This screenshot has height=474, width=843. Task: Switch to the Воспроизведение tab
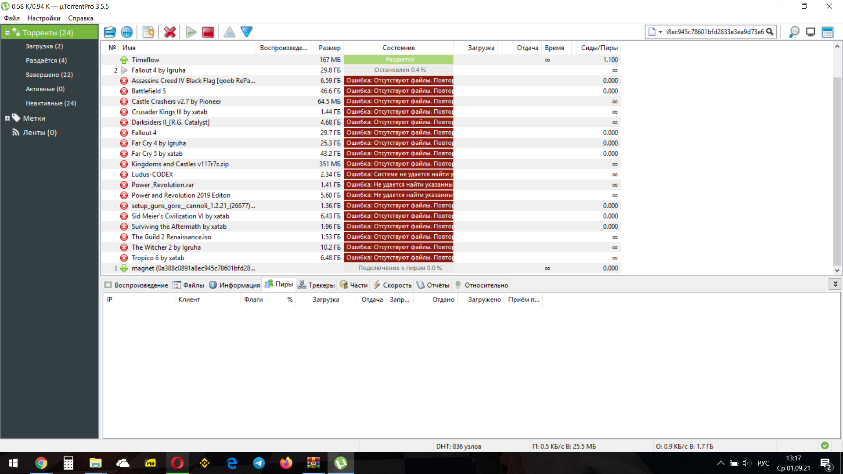(136, 285)
